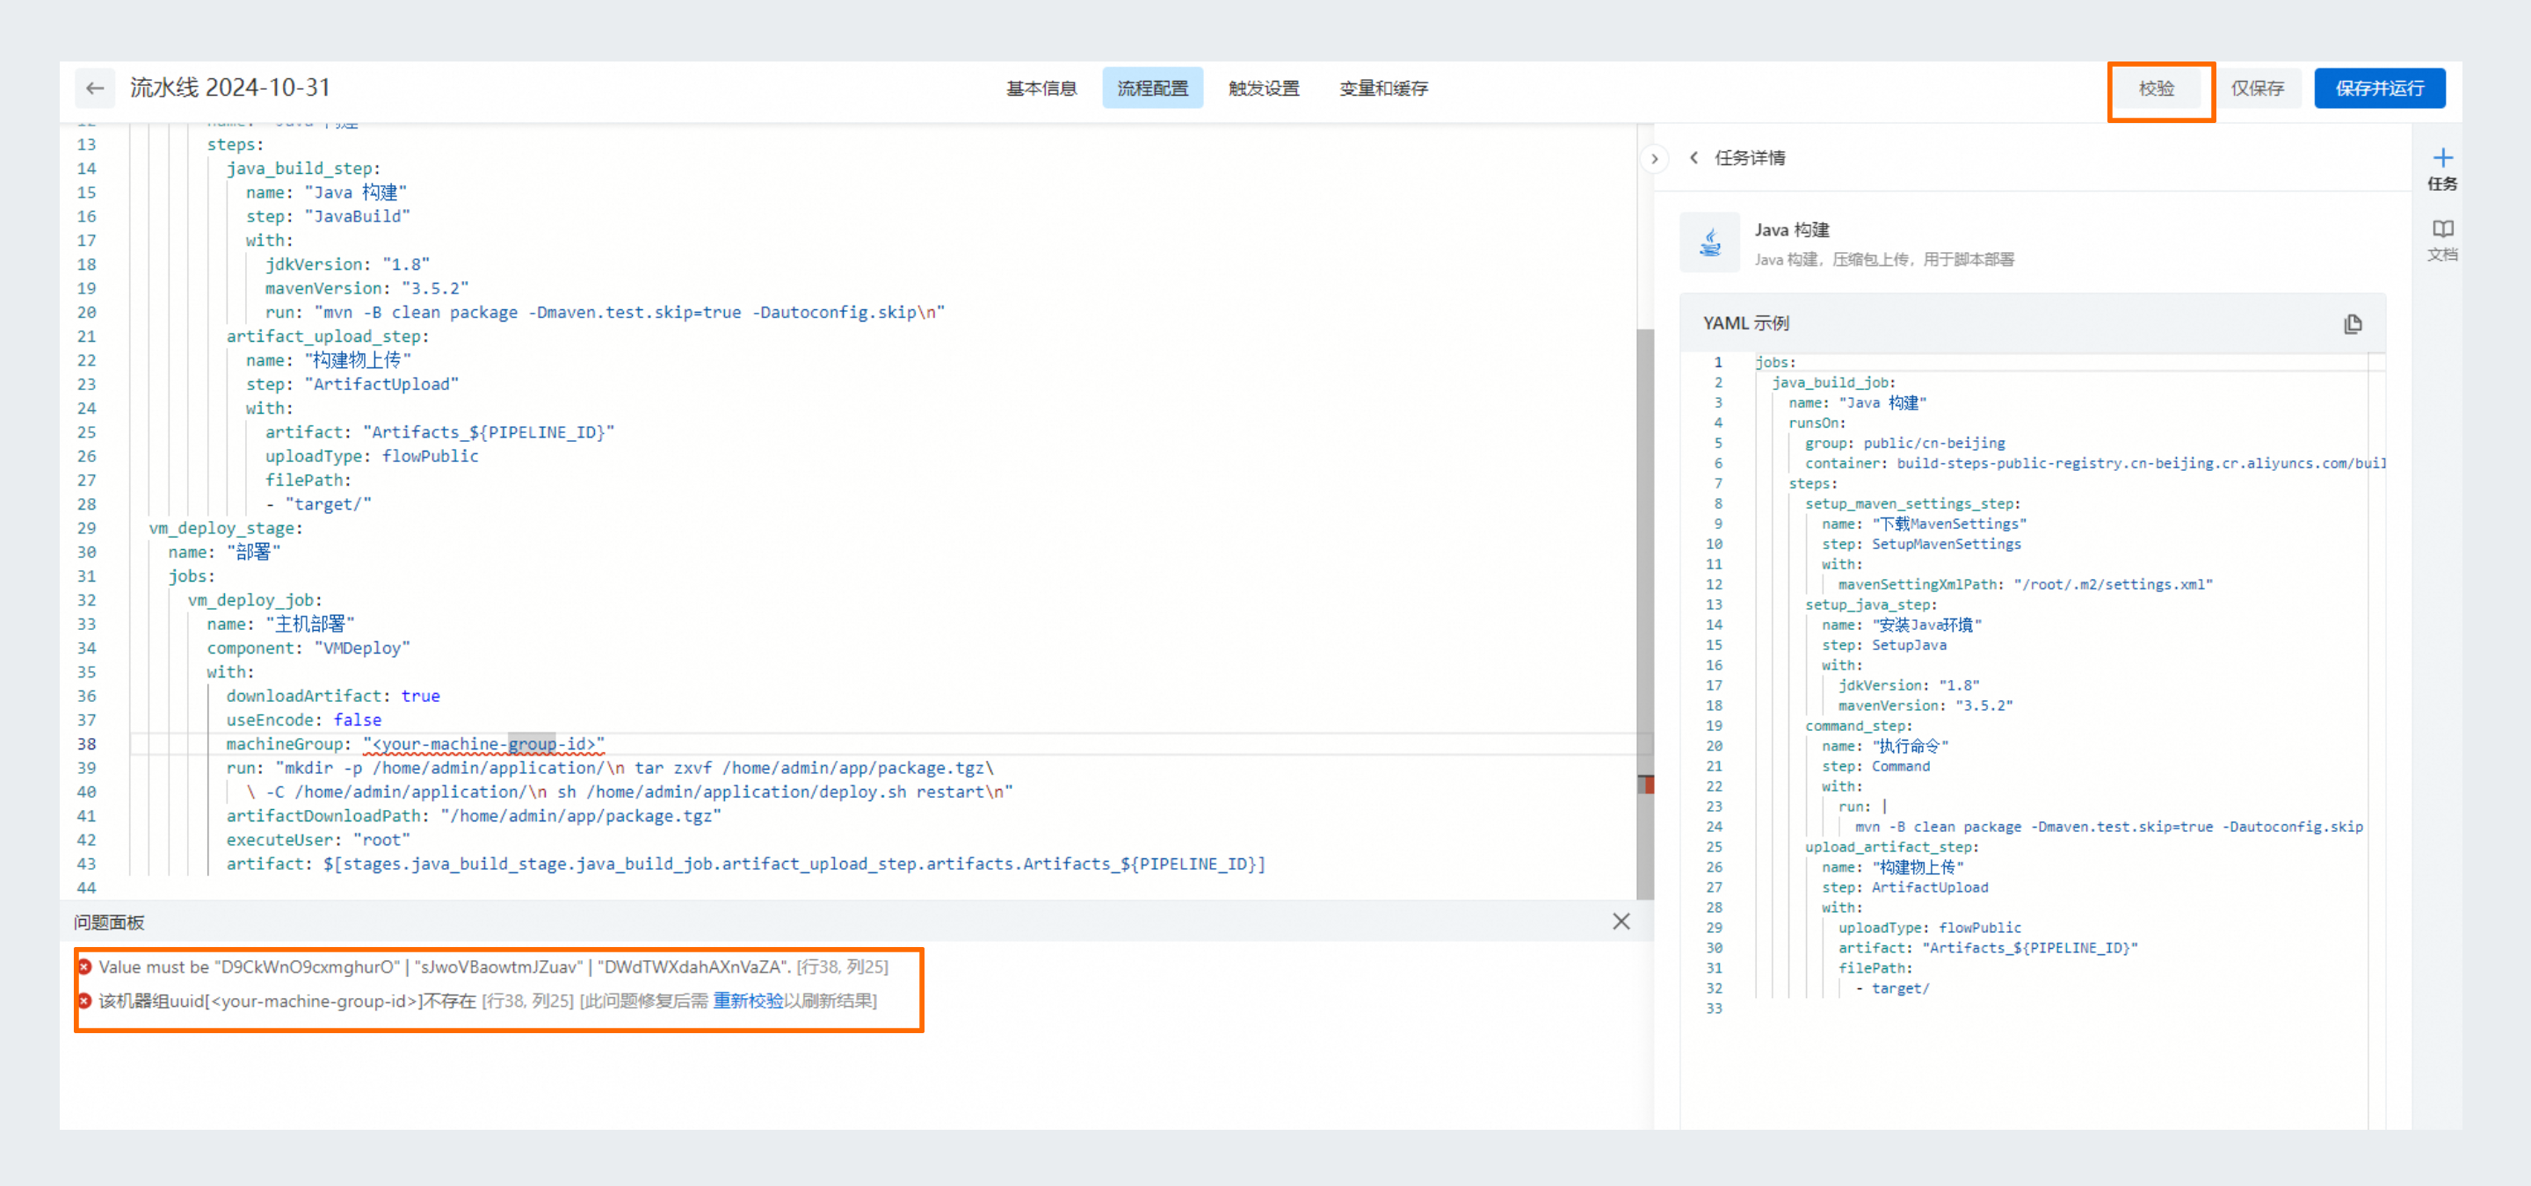Place cursor on 'vm_deploy_stage:' line
This screenshot has width=2531, height=1186.
226,528
